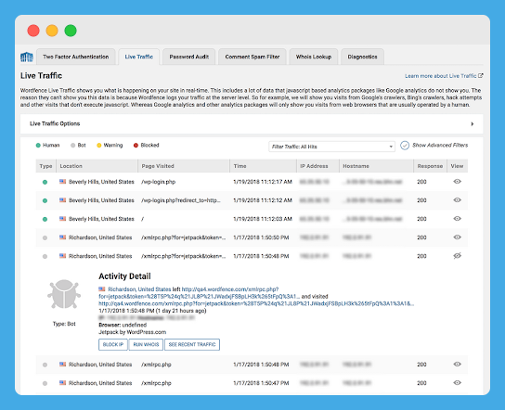This screenshot has height=410, width=505.
Task: Click US flag on 1:50:47 PM row
Action: pos(63,383)
